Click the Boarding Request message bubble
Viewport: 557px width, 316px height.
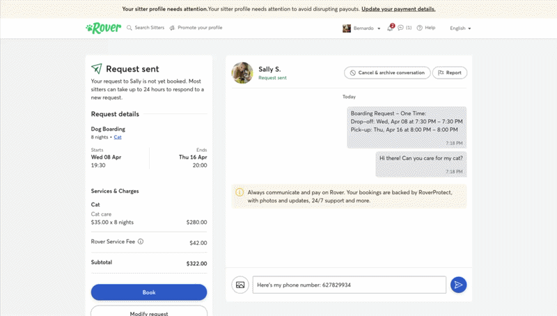point(407,127)
